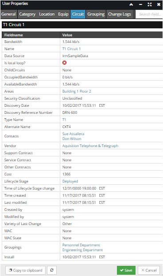Open the Aquisition Telephone & Telegraph vendor
The height and width of the screenshot is (276, 163).
pyautogui.click(x=90, y=146)
